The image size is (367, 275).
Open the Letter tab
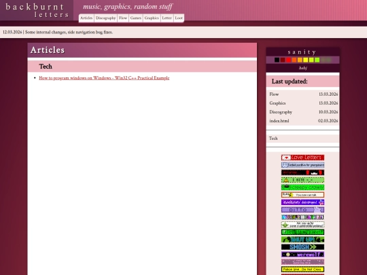click(167, 18)
